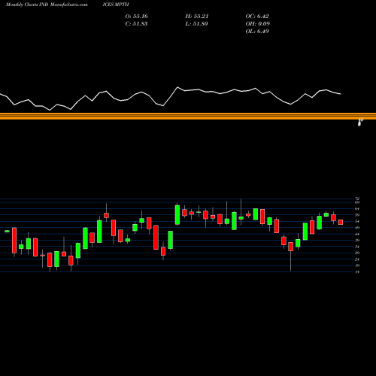Click the 69 price axis label
Screen dimensions: 376x376
tap(357, 202)
